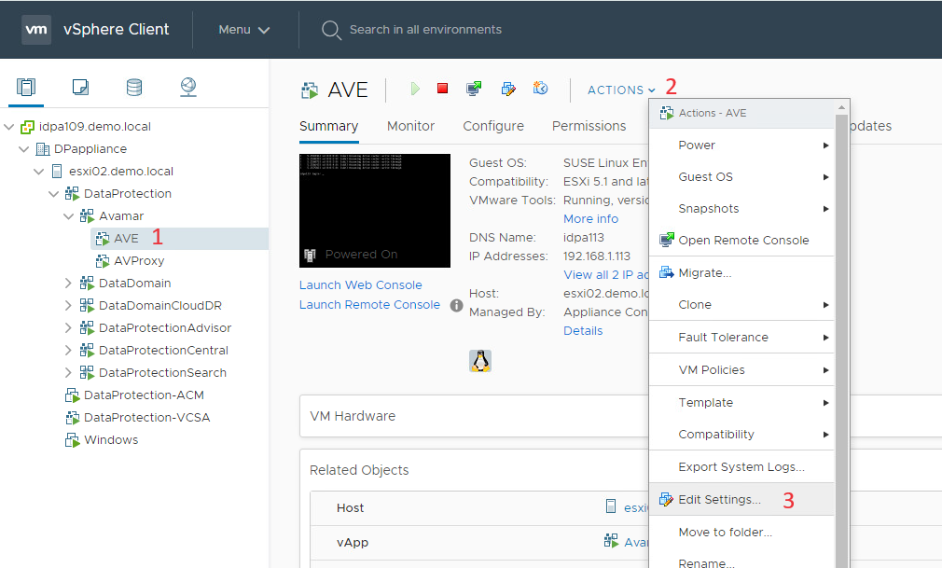The height and width of the screenshot is (568, 942).
Task: Select the Hosts and Clusters view icon
Action: click(25, 86)
